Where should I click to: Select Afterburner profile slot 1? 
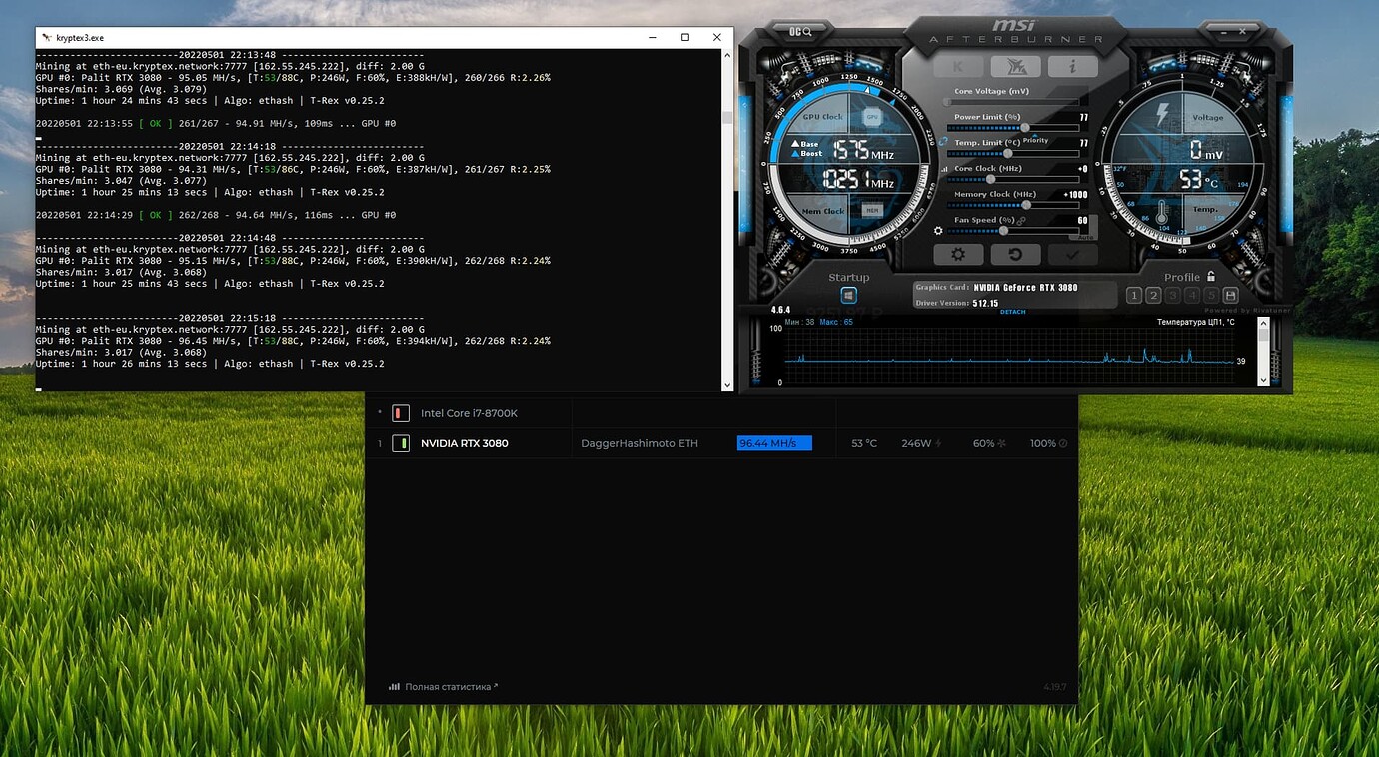[x=1134, y=295]
